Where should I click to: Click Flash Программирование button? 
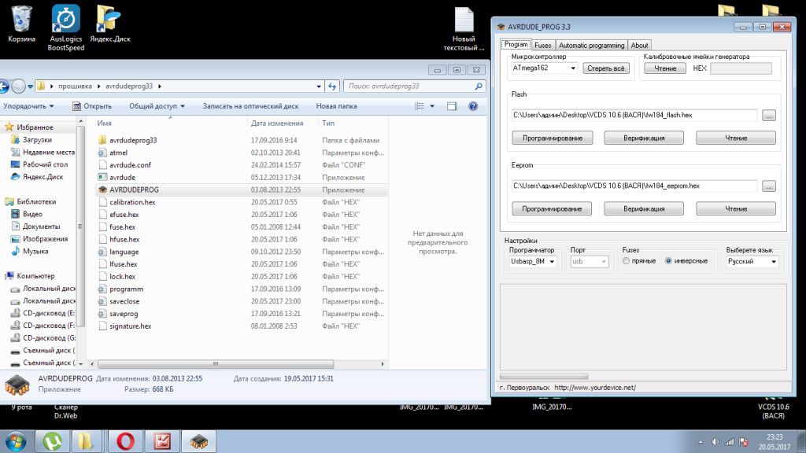(x=552, y=138)
